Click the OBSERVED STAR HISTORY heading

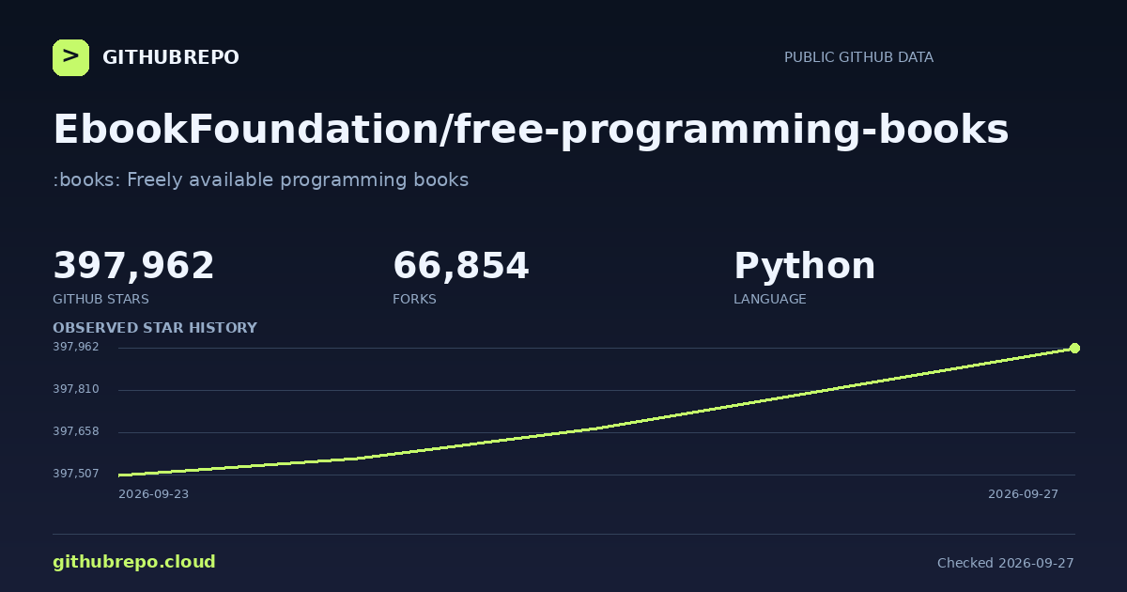point(155,328)
